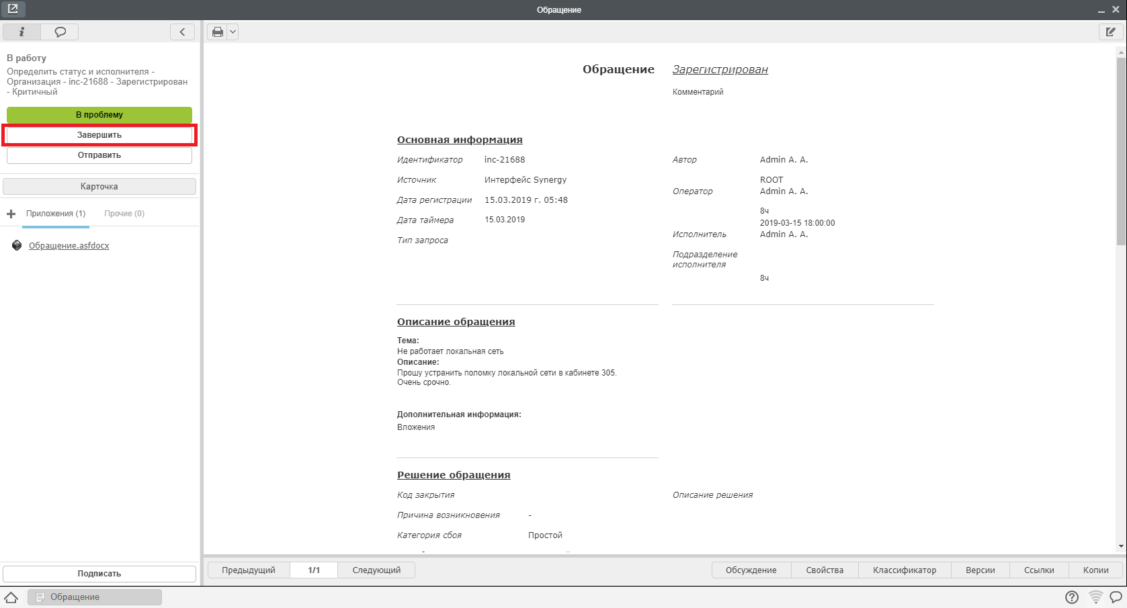Open the 'Карточка' button
Viewport: 1127px width, 608px height.
(99, 186)
